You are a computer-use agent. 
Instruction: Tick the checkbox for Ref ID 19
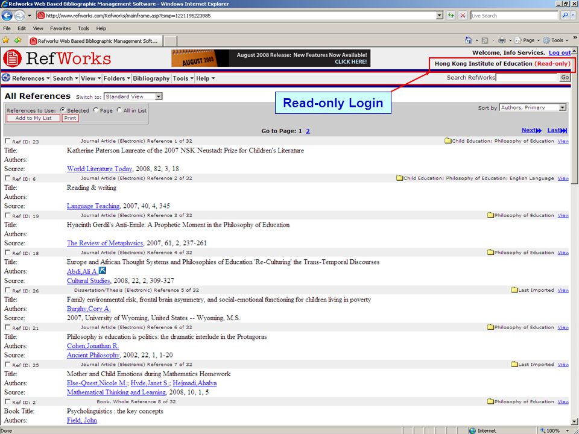7,216
